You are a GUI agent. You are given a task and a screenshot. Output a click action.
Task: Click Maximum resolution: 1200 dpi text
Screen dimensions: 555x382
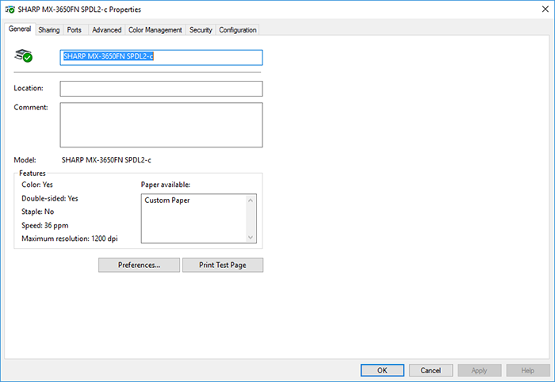70,239
